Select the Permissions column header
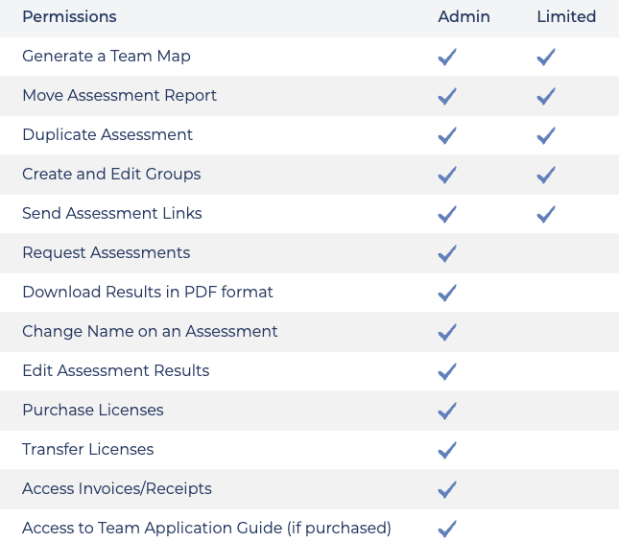 (69, 16)
